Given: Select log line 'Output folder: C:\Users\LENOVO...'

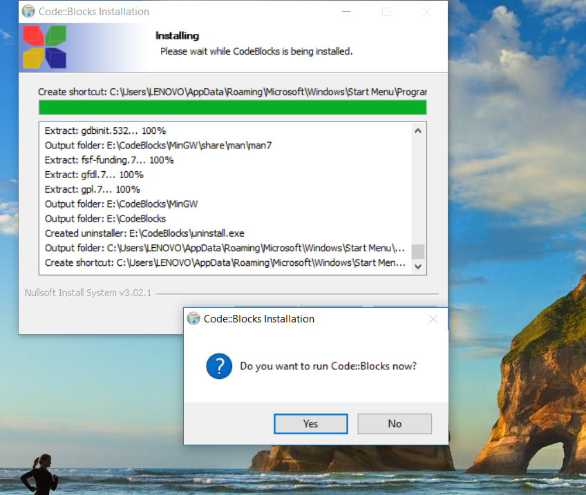Looking at the screenshot, I should click(225, 248).
